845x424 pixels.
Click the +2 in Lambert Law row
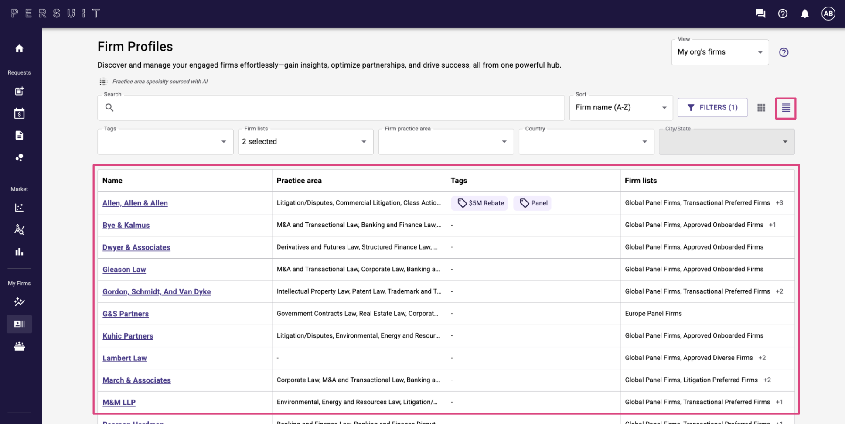click(762, 358)
